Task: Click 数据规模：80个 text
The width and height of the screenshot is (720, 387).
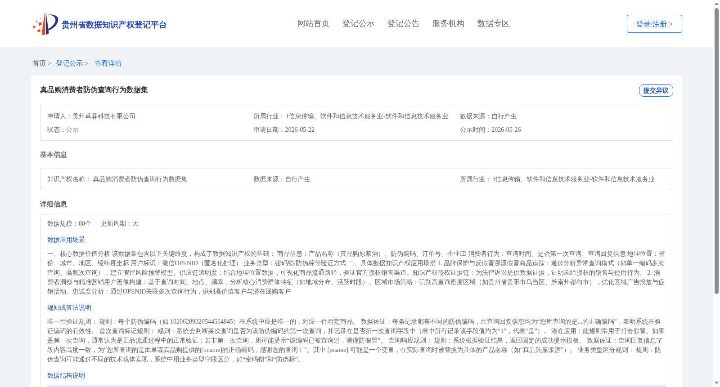Action: (x=69, y=223)
